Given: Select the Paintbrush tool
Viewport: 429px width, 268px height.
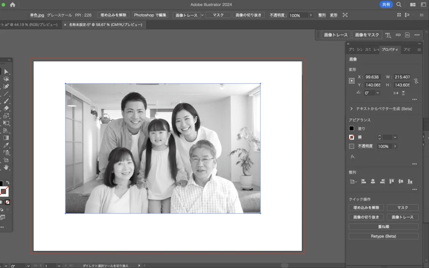Looking at the screenshot, I should 6,101.
